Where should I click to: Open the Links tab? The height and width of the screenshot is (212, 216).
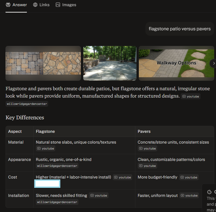41,5
